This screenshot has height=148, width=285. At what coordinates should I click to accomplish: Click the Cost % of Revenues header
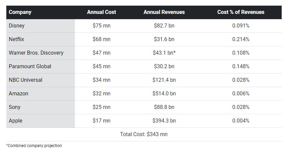pos(241,12)
